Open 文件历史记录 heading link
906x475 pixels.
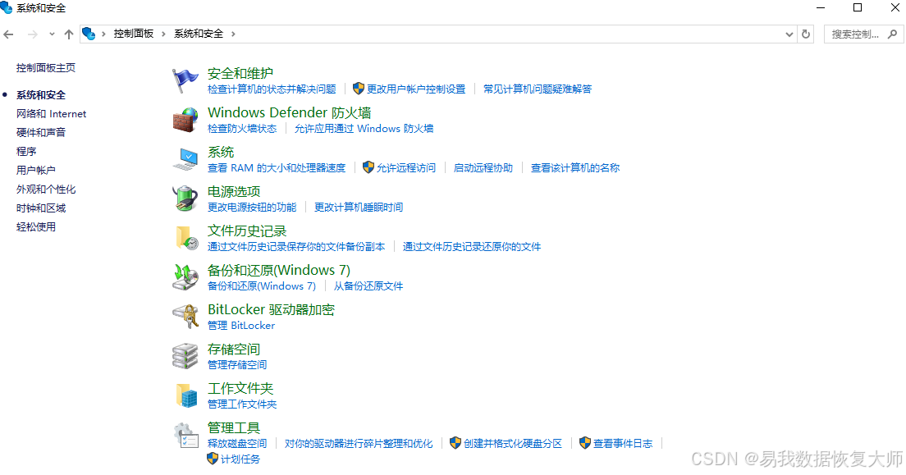(247, 231)
